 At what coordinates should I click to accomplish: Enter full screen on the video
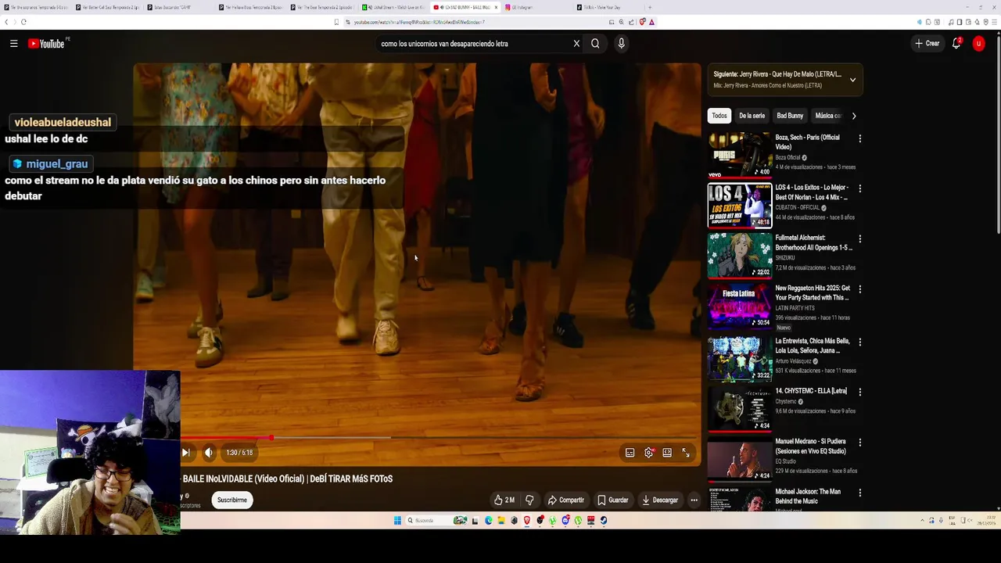tap(686, 453)
